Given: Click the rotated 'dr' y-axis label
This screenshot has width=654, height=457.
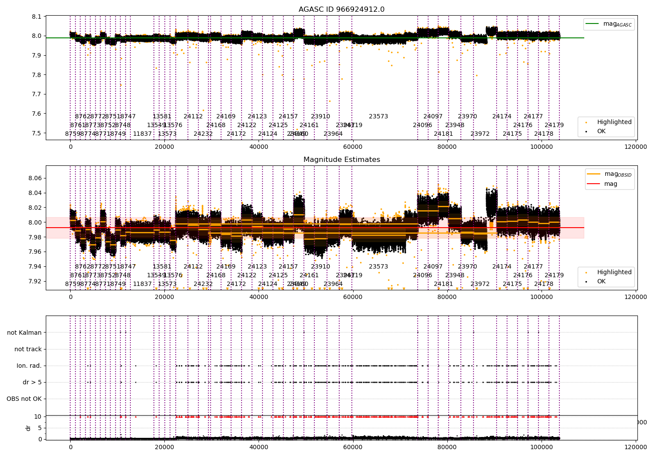Looking at the screenshot, I should pos(28,428).
